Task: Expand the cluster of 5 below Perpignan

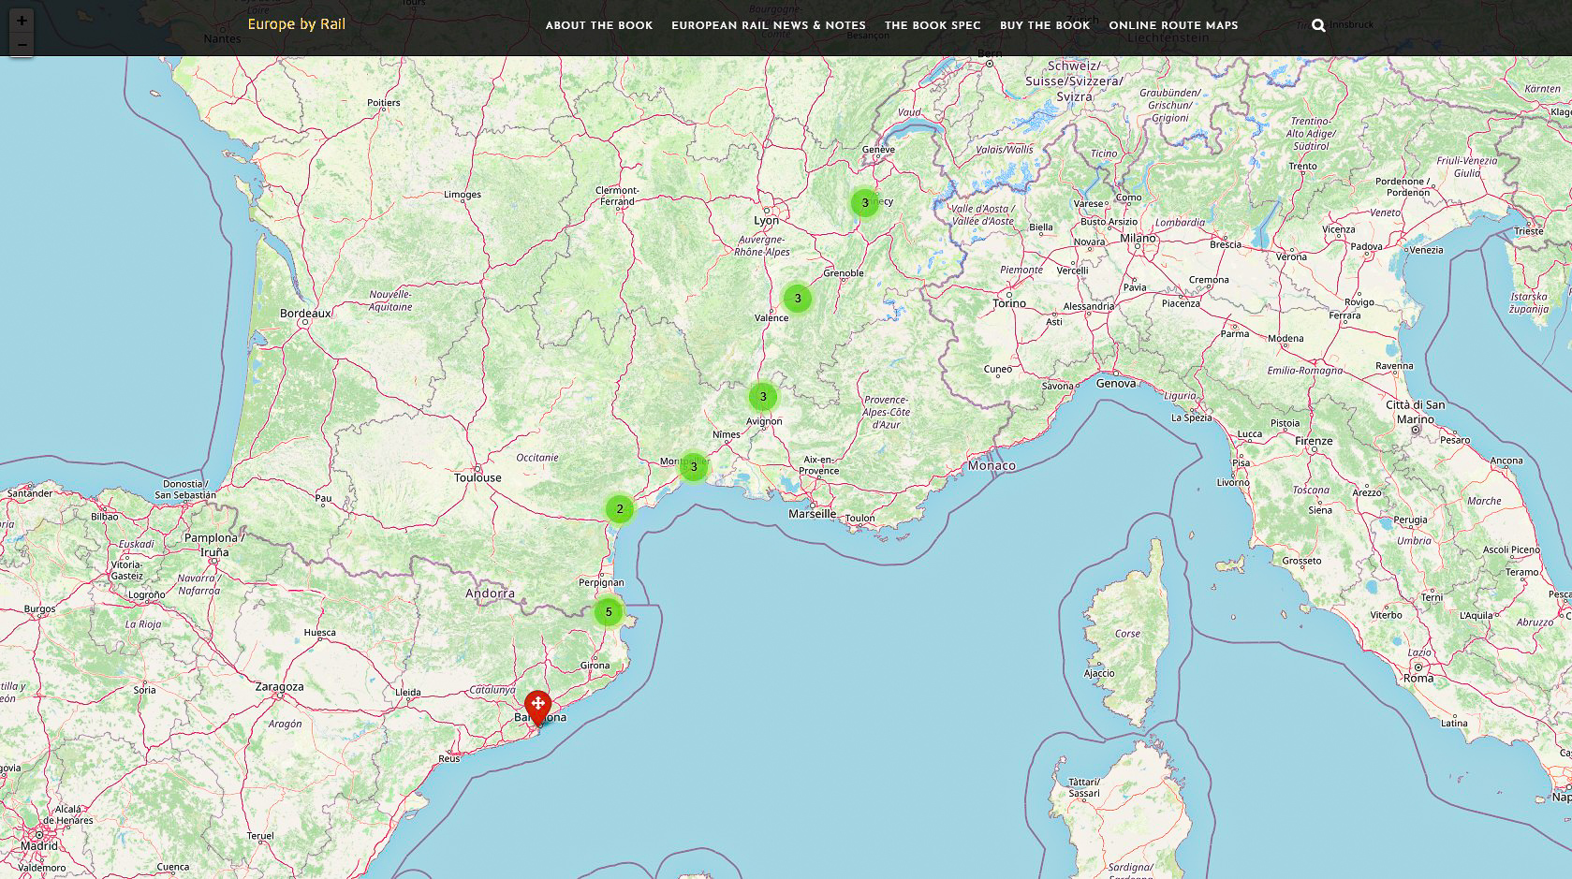Action: tap(609, 612)
